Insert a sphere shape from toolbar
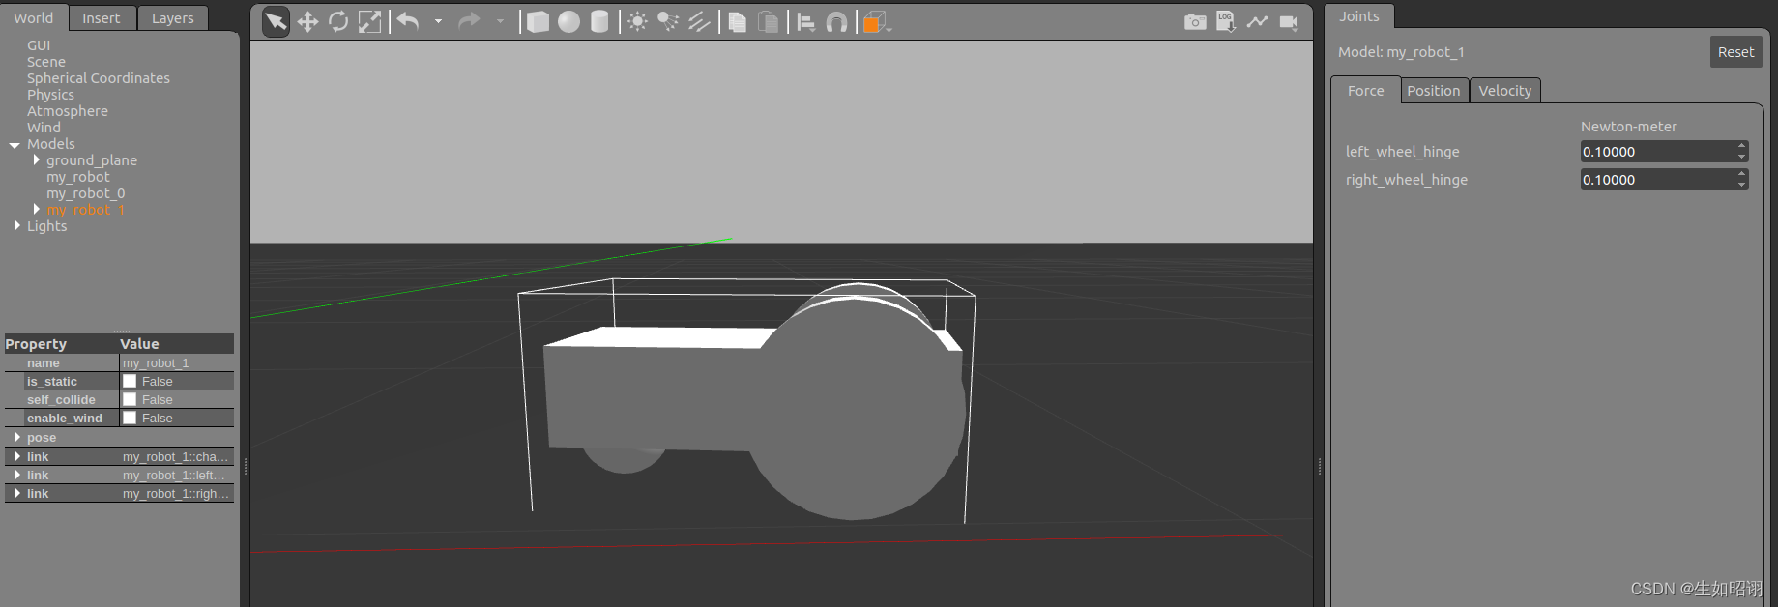 tap(568, 21)
